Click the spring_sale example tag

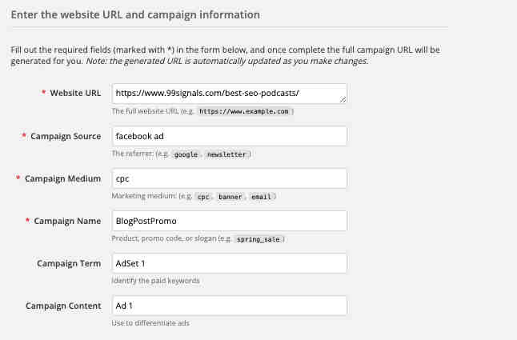258,239
